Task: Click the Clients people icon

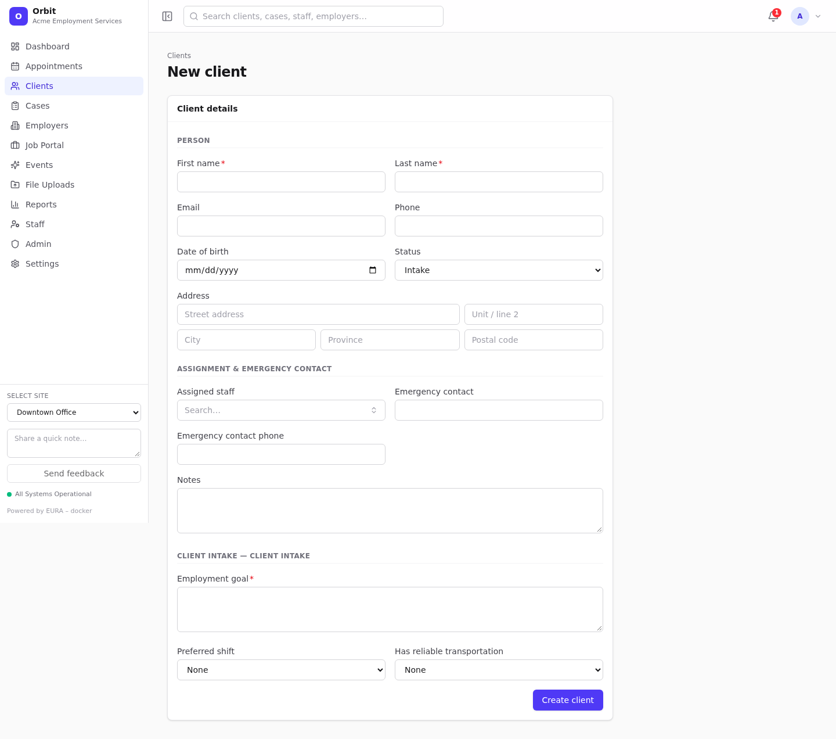Action: tap(15, 86)
